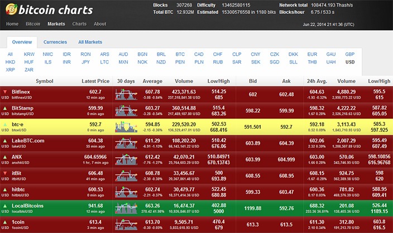This screenshot has height=233, width=393.
Task: Switch to the All Markets tab
Action: tap(90, 42)
